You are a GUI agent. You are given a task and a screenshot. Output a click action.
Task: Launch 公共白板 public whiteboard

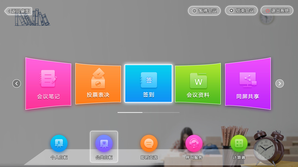(104, 147)
